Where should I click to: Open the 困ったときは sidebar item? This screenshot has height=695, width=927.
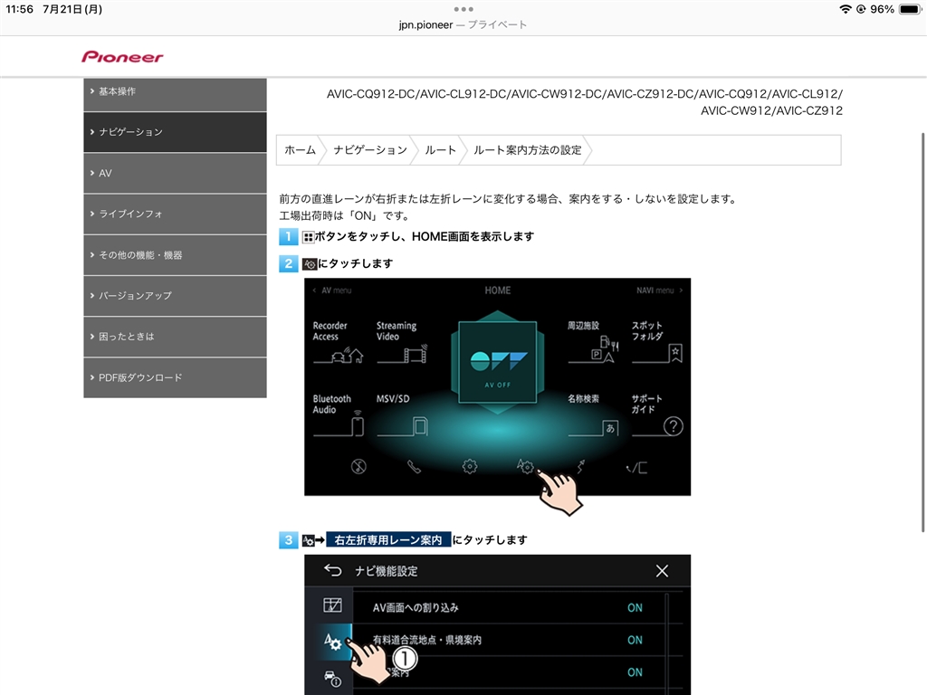(x=175, y=337)
